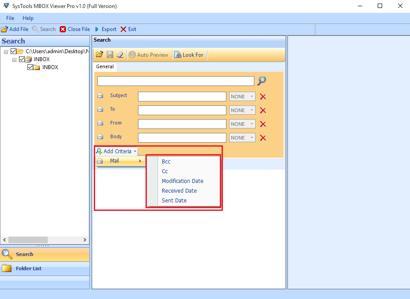
Task: Click the Body text field
Action: (x=182, y=138)
